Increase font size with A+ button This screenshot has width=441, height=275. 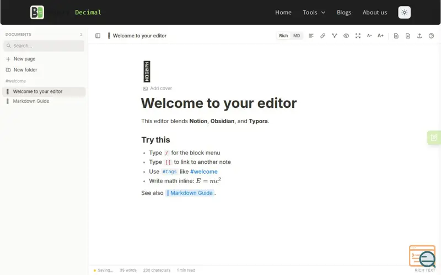click(380, 36)
